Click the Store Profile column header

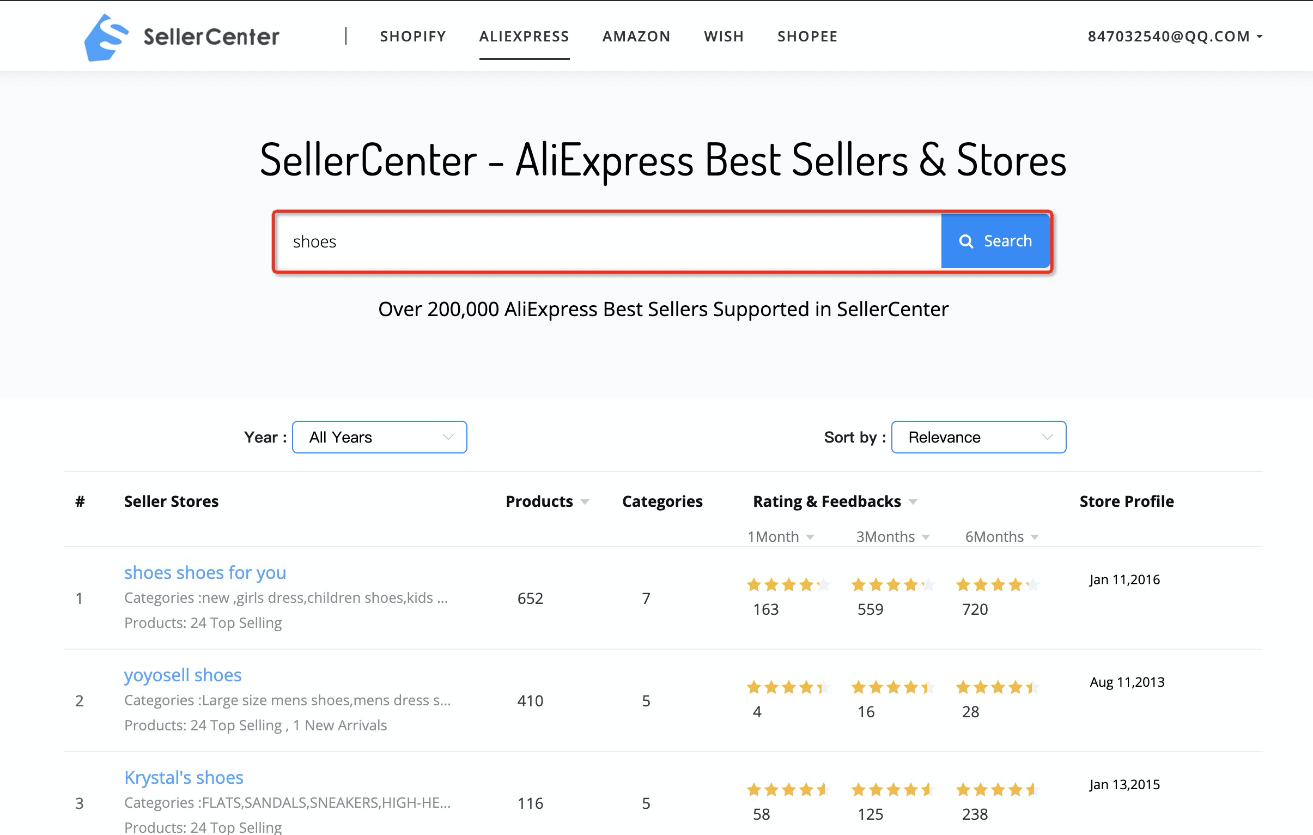1127,501
